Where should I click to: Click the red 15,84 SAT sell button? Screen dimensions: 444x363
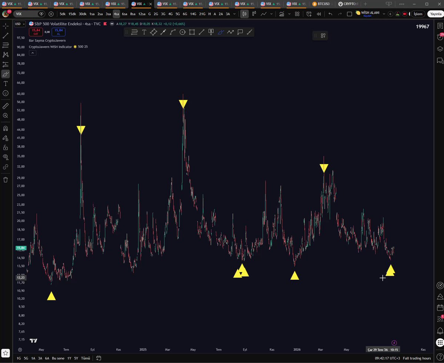(x=36, y=32)
